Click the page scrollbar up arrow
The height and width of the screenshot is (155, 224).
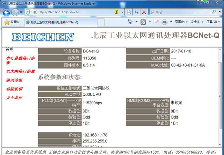tap(220, 50)
